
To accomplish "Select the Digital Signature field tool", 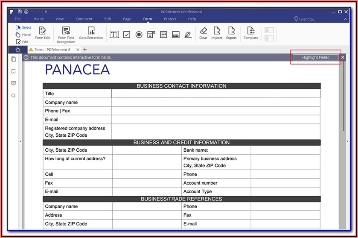I will pos(188,34).
